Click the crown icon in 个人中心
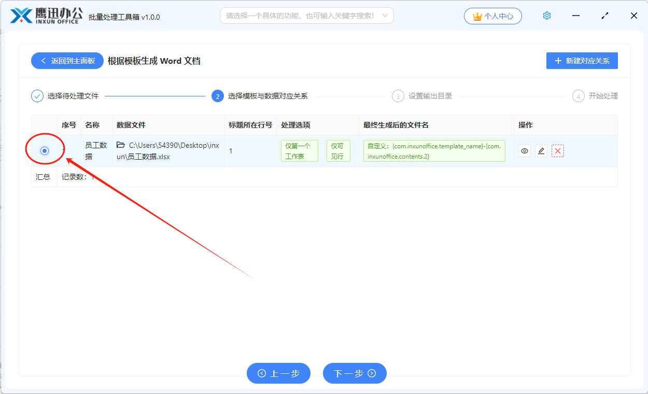Image resolution: width=648 pixels, height=394 pixels. tap(477, 17)
